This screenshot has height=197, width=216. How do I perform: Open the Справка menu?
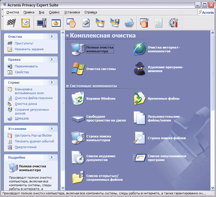[x=91, y=12]
